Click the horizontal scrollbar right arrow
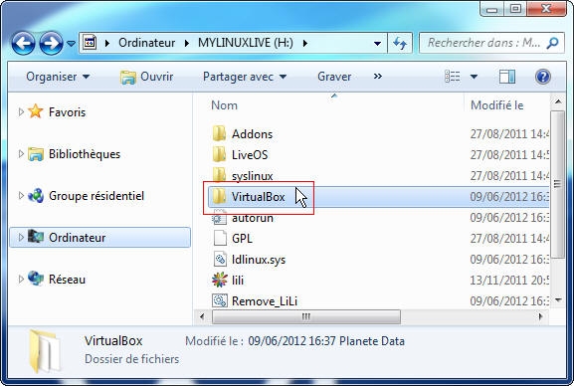Screen dimensions: 574x386 click(540, 316)
